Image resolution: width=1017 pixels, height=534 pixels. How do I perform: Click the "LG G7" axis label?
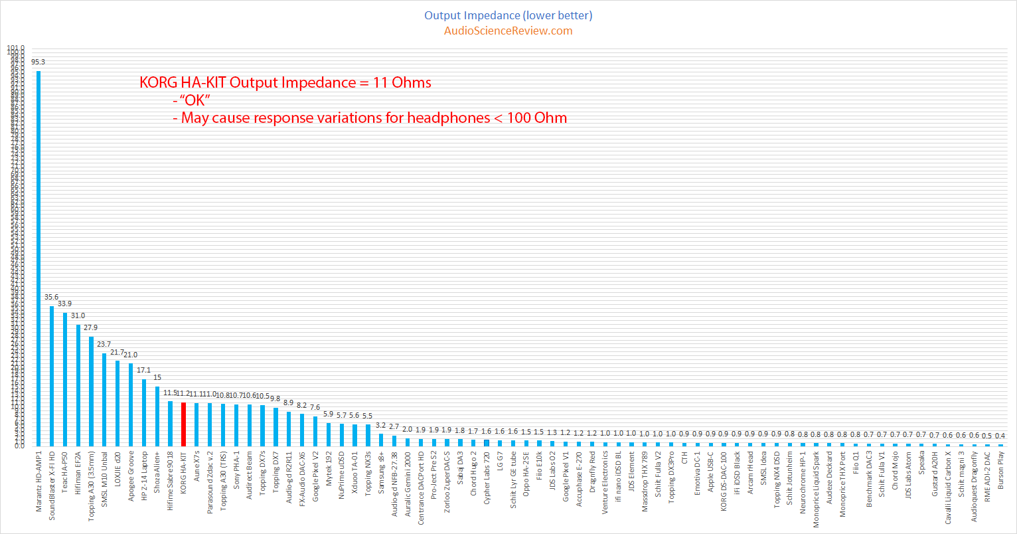pos(501,462)
